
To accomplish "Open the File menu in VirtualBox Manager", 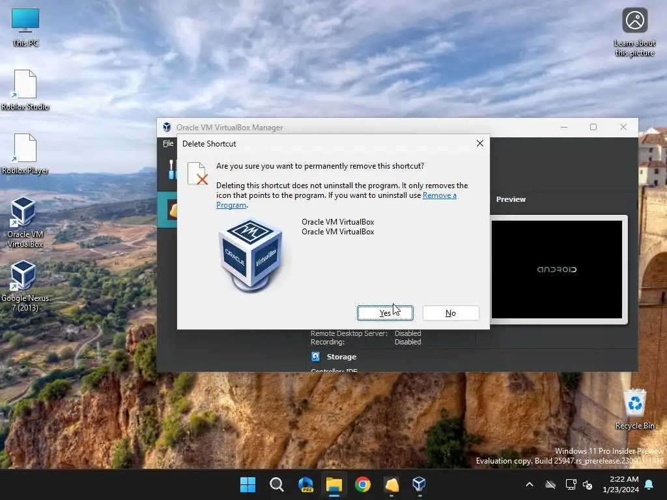I will (168, 143).
